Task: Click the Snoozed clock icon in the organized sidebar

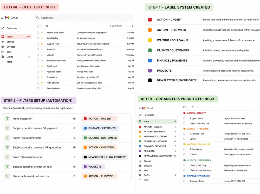Action: pos(140,166)
